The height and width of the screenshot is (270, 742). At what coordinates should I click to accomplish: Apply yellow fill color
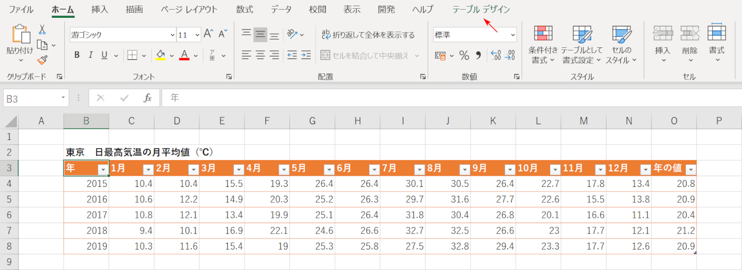click(x=161, y=55)
